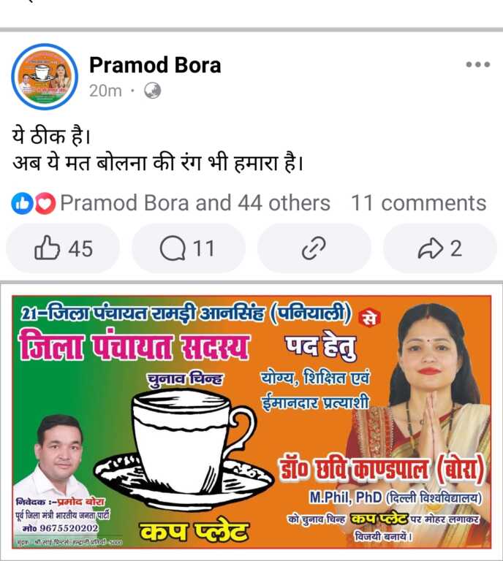Click the yellow कप प्लेट text under cup
Screen dimensions: 503x561
(194, 531)
